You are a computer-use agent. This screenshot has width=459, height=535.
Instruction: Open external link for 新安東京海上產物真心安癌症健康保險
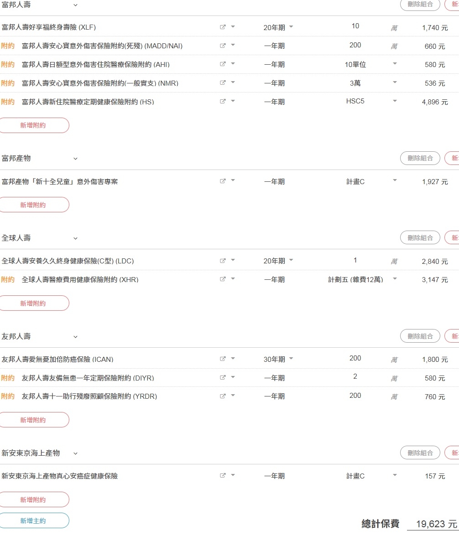tap(223, 475)
